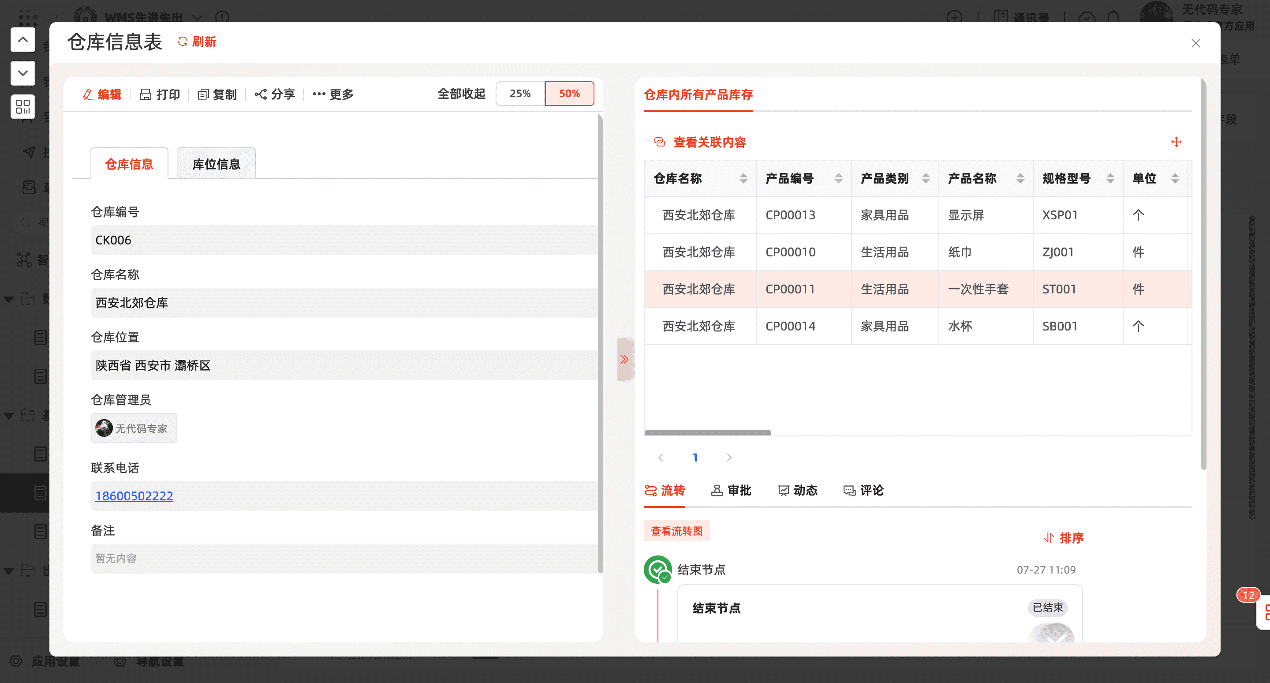
Task: Click the refresh icon next to 刷新
Action: (x=183, y=41)
